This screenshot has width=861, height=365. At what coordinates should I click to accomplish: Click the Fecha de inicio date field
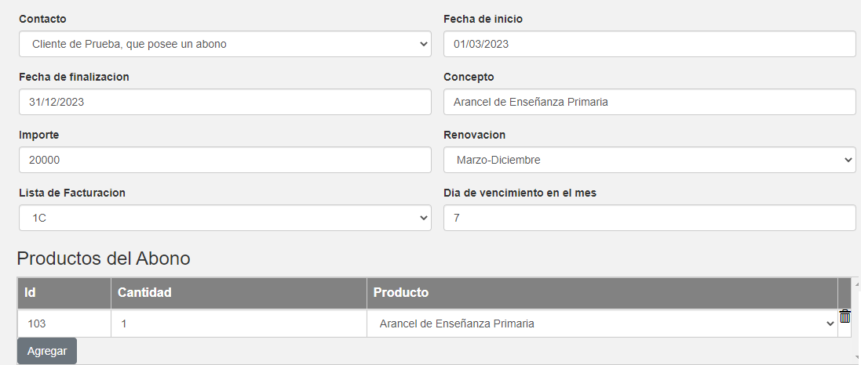(649, 45)
